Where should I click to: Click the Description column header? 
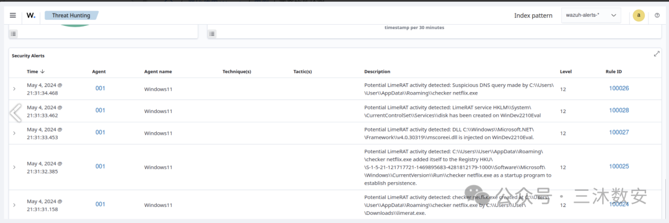(377, 72)
